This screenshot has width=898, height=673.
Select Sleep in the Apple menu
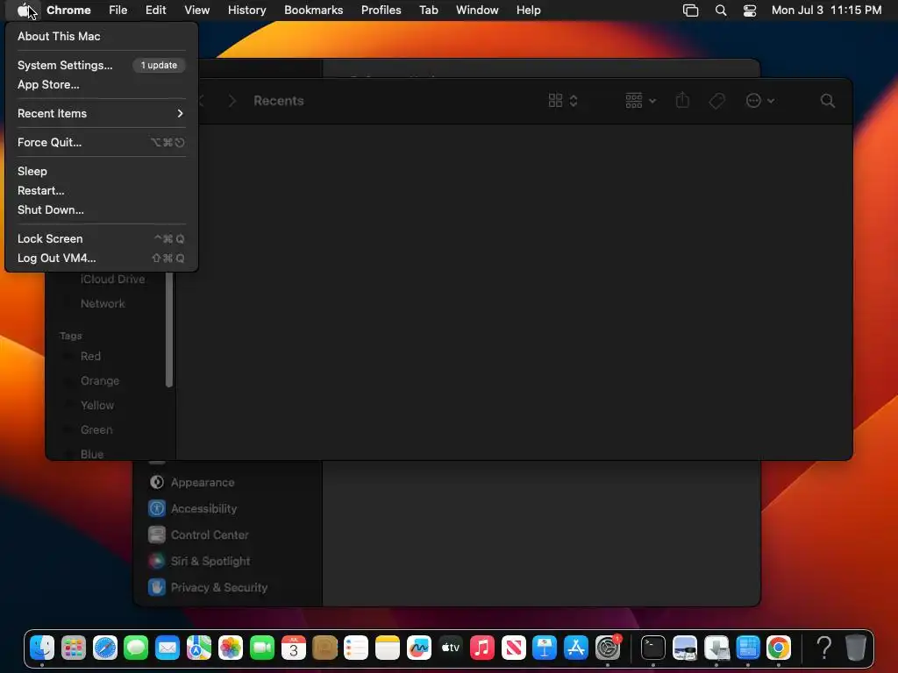[x=102, y=171]
